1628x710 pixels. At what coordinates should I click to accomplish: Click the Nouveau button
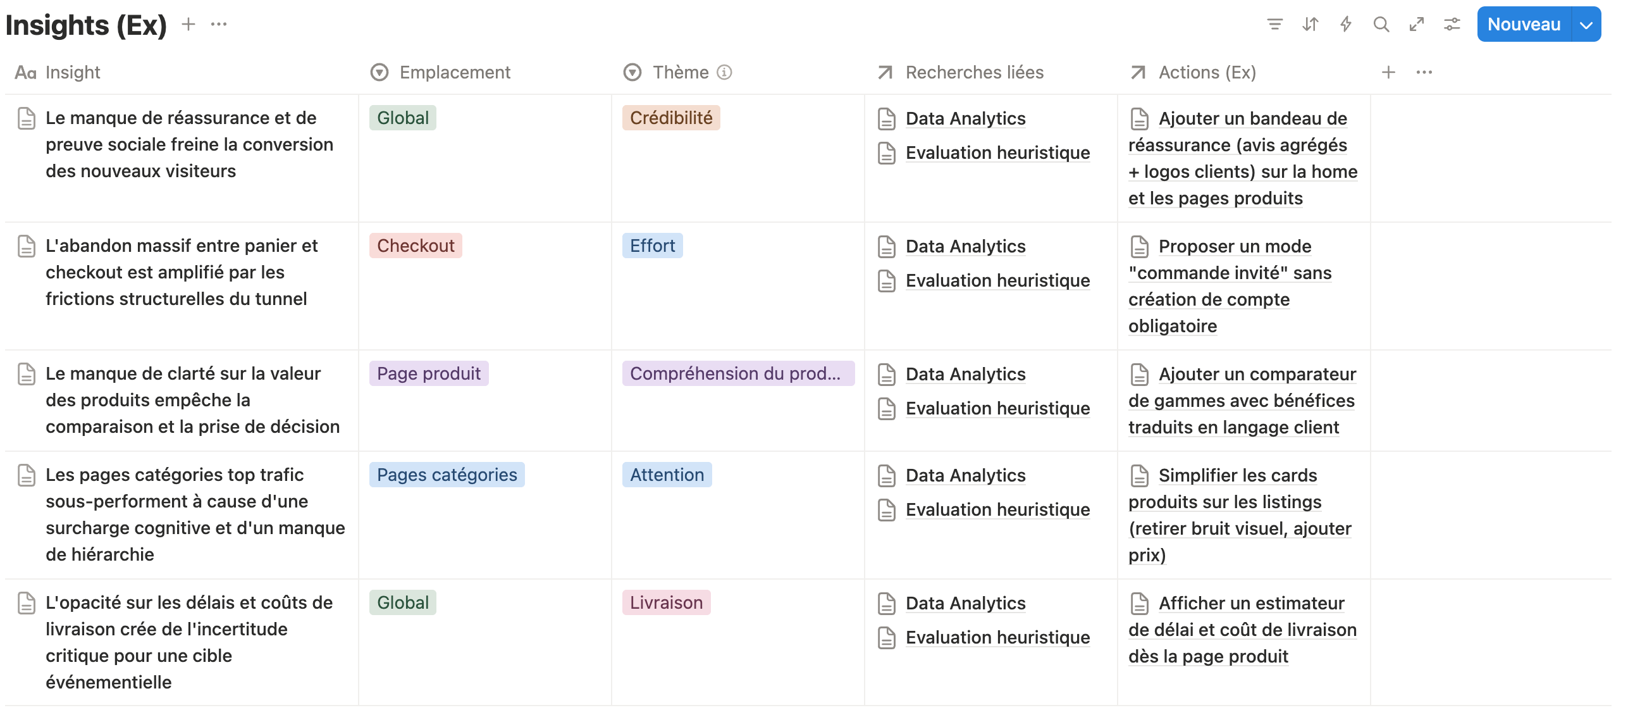(x=1524, y=25)
